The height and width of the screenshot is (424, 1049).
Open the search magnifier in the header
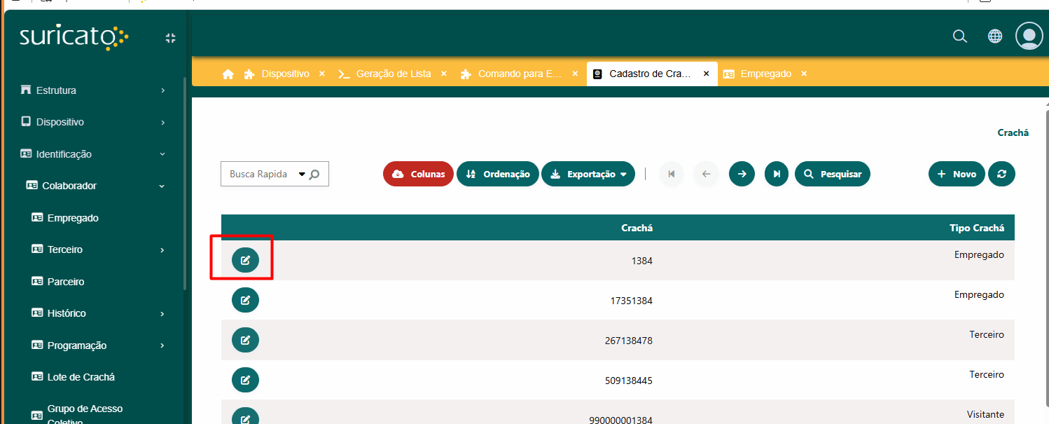(x=960, y=36)
